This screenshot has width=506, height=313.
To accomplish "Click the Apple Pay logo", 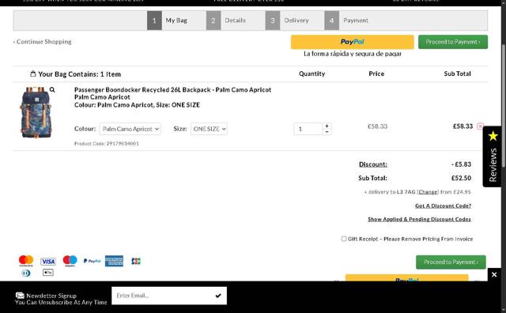I will click(48, 273).
